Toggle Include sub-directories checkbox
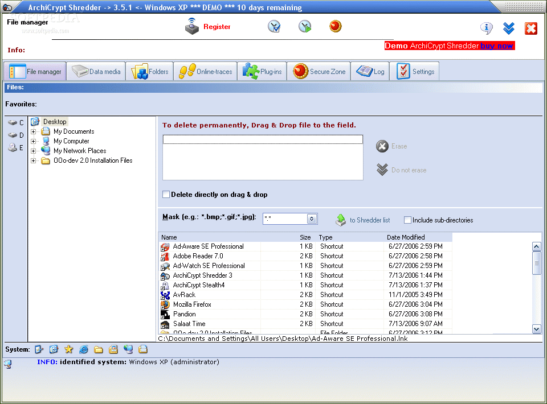The image size is (547, 404). (407, 220)
